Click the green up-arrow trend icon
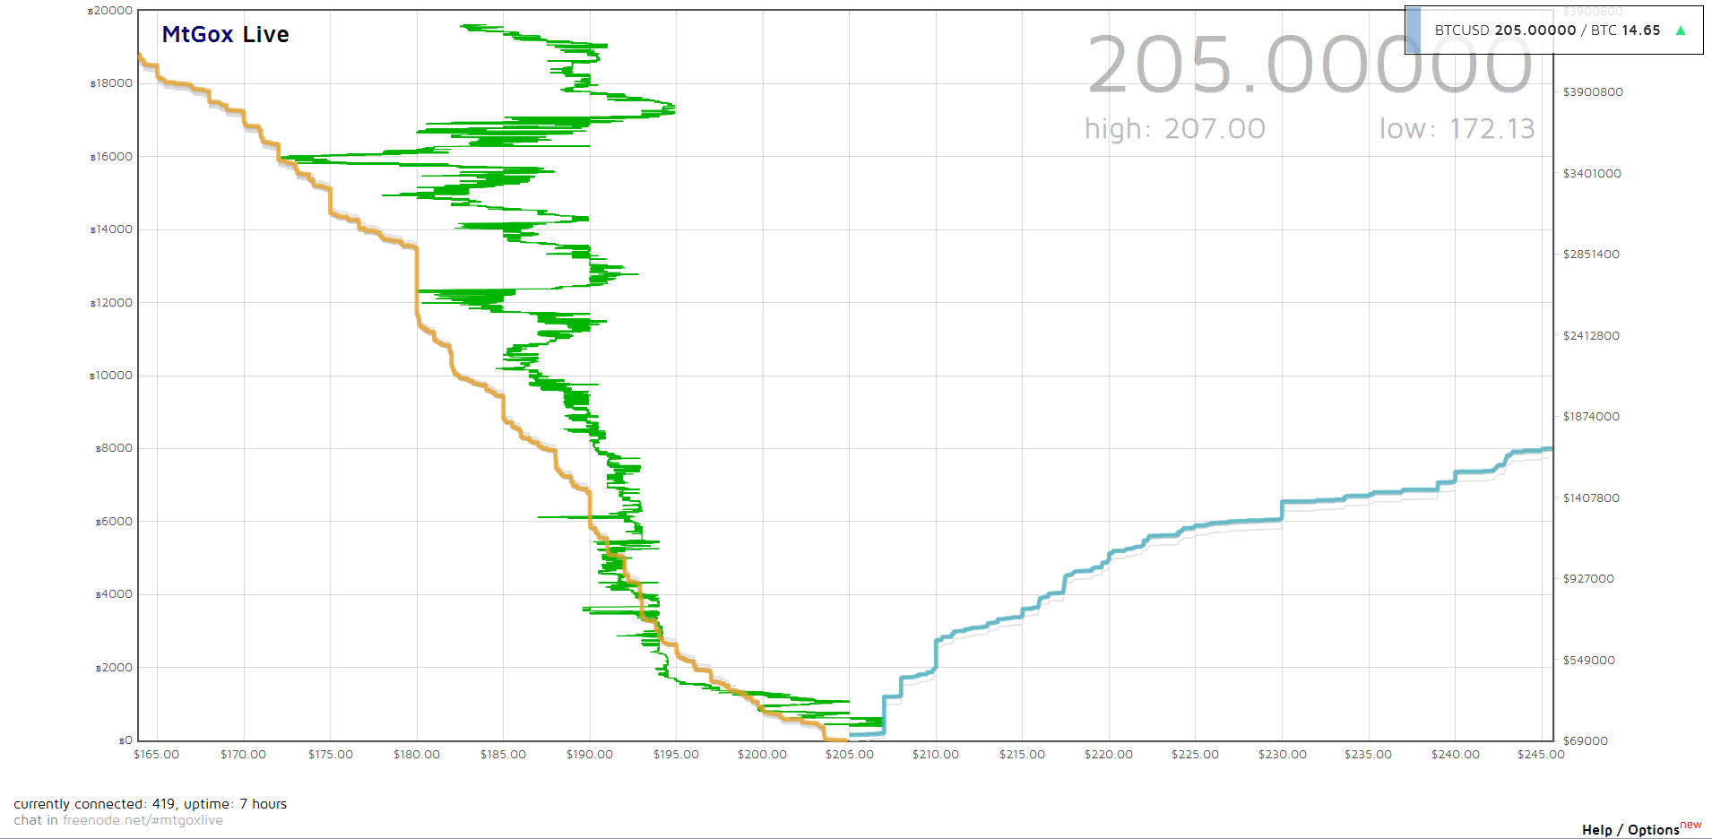1712x839 pixels. pyautogui.click(x=1681, y=30)
